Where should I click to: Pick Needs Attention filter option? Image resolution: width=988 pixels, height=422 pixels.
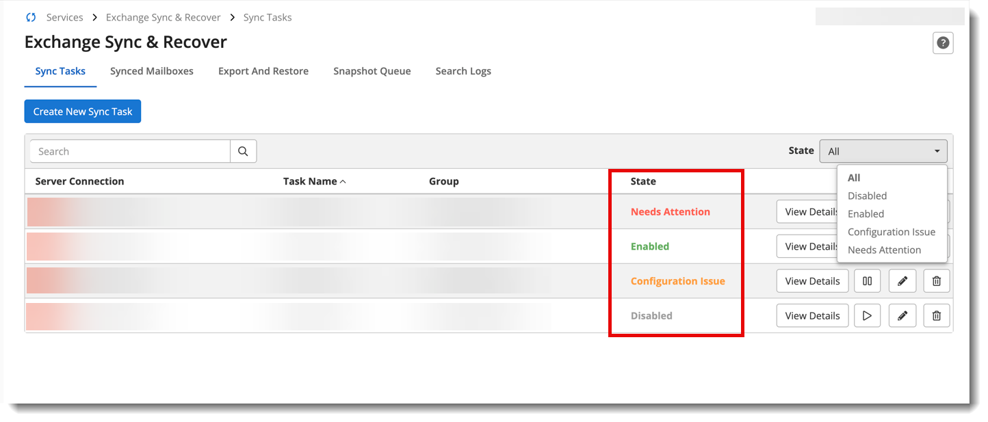(x=884, y=250)
